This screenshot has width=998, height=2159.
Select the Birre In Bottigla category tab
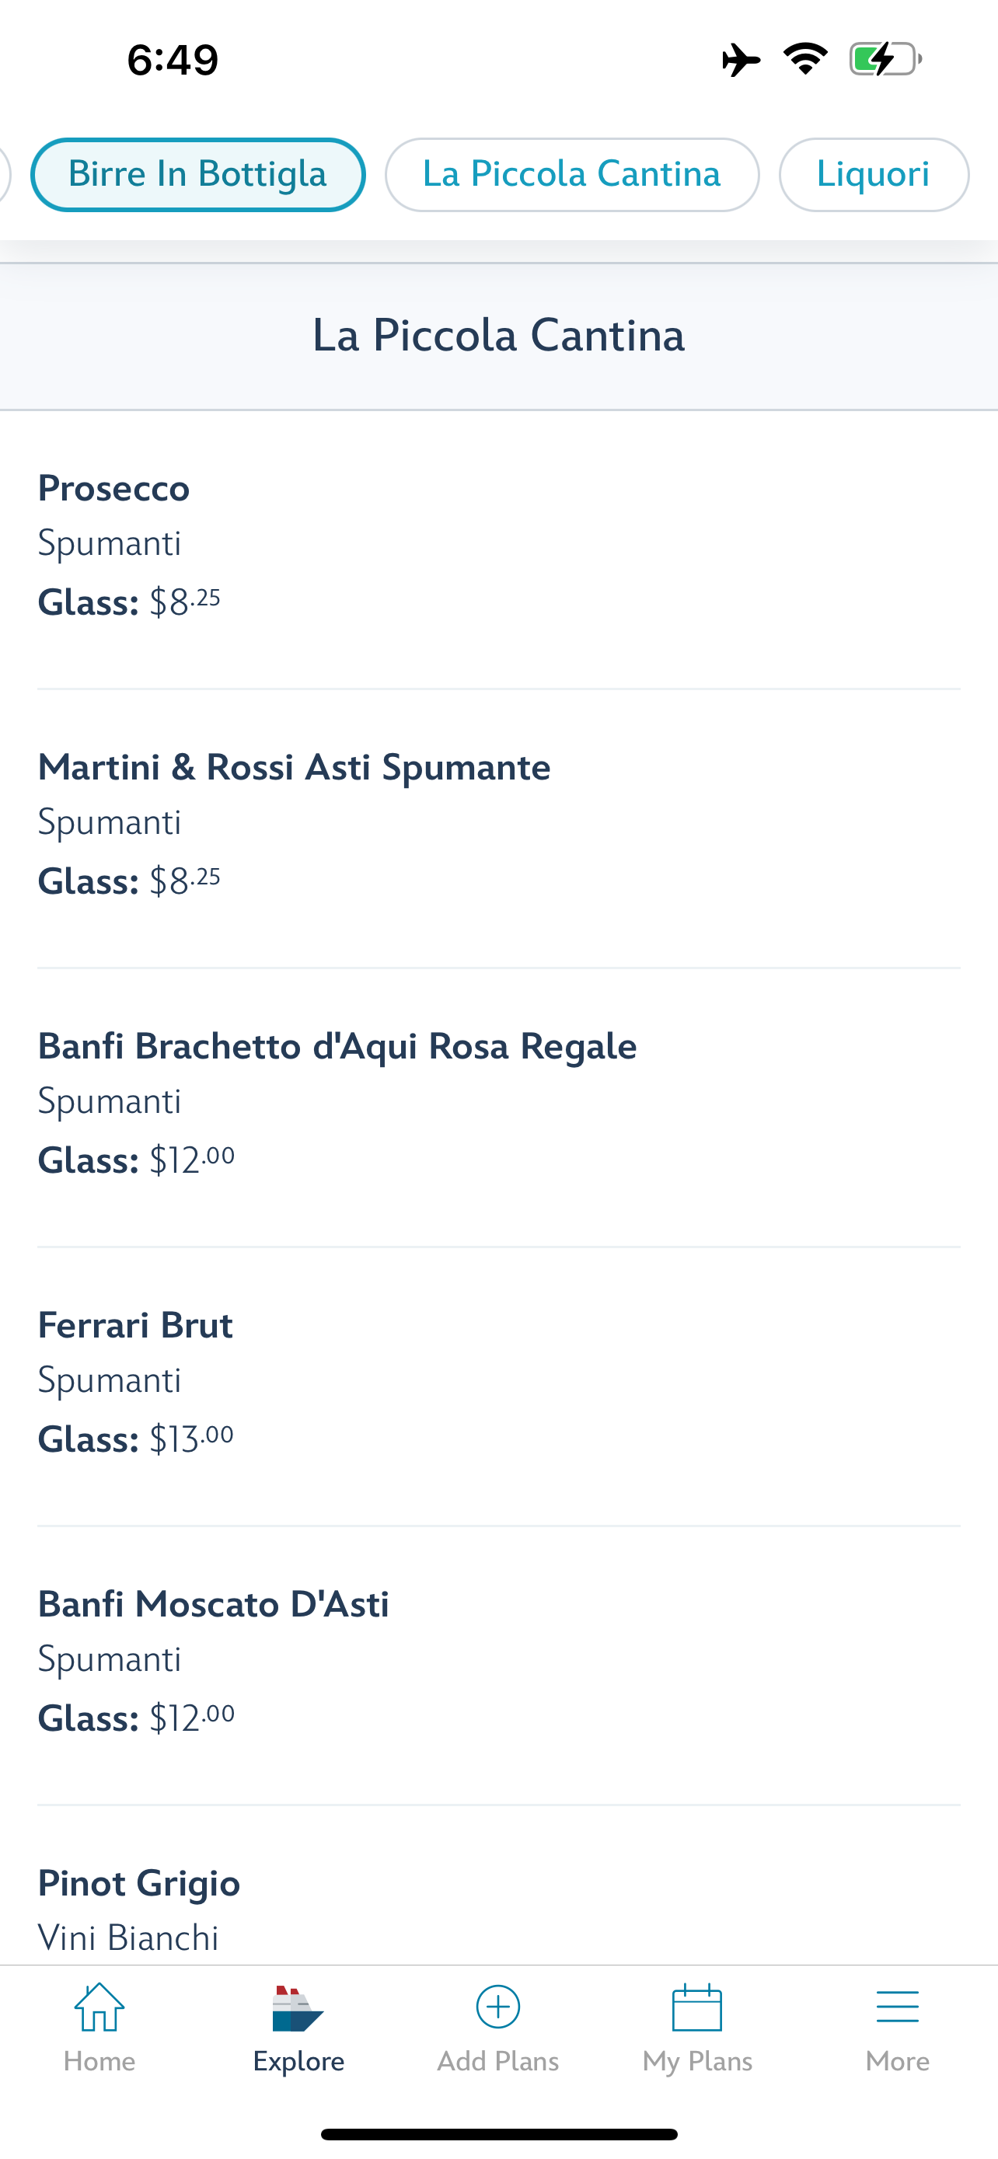pos(197,174)
